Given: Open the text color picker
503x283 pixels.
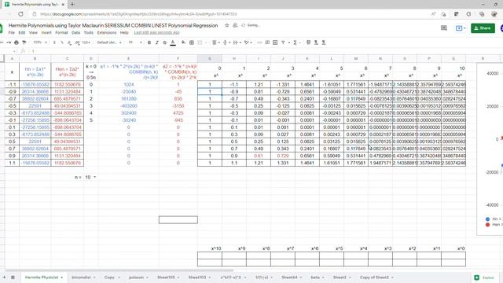Looking at the screenshot, I should point(173,42).
